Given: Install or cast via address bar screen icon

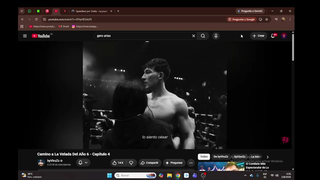Looking at the screenshot, I should 260,19.
